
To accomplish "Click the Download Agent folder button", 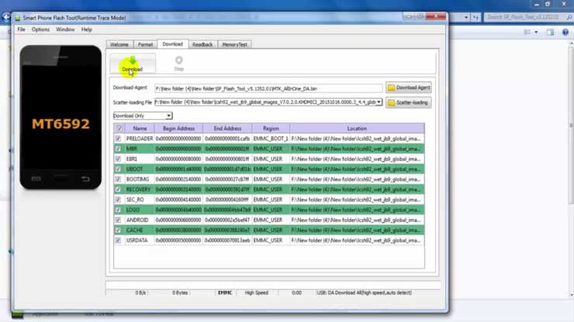I will coord(409,87).
